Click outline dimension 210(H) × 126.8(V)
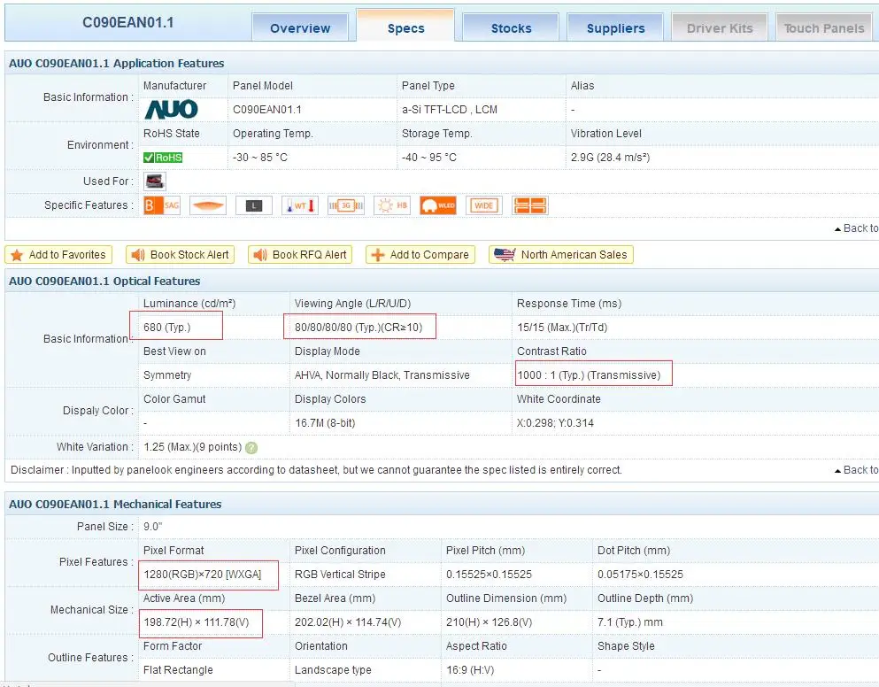Image resolution: width=879 pixels, height=687 pixels. point(490,622)
